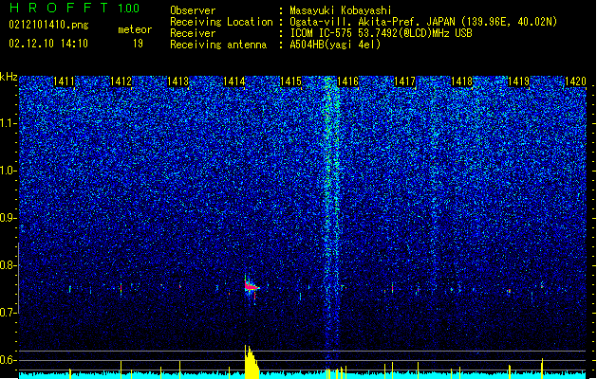Click the 1416 time marker
The width and height of the screenshot is (597, 379).
coord(348,81)
